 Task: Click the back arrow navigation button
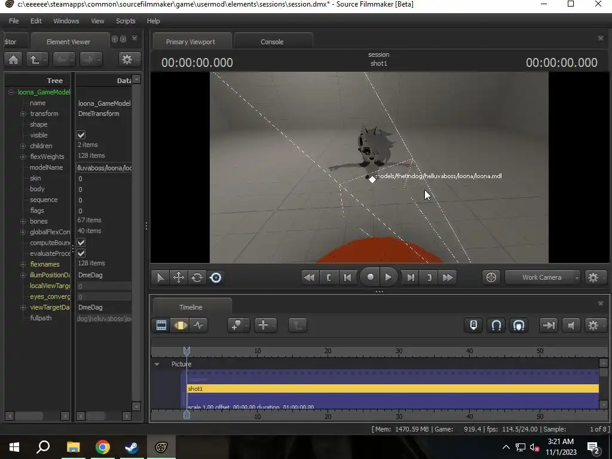(63, 59)
